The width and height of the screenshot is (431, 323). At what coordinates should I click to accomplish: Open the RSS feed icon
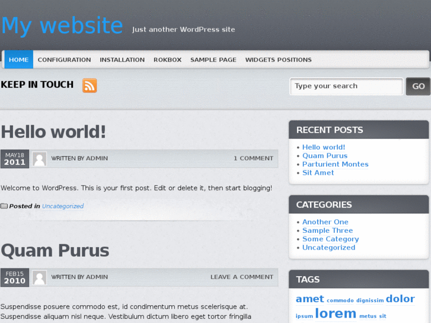(90, 85)
